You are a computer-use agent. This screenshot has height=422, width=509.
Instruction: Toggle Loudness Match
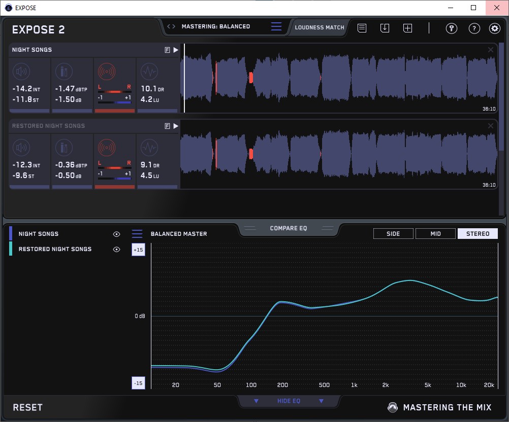click(320, 27)
